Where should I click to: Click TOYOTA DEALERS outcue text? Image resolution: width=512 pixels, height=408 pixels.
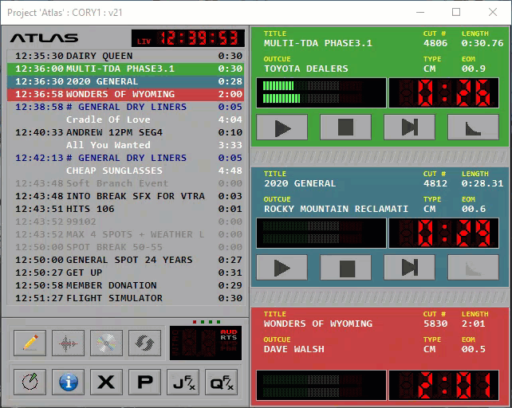click(306, 69)
